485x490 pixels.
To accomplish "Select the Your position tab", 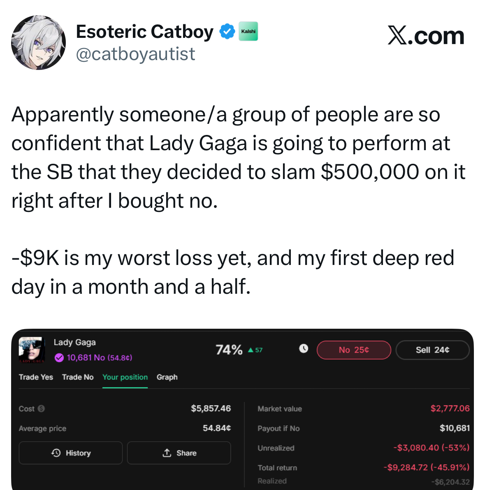I will click(x=125, y=377).
